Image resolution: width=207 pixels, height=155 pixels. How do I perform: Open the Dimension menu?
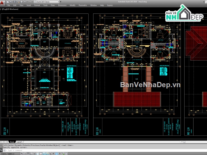tap(62, 5)
